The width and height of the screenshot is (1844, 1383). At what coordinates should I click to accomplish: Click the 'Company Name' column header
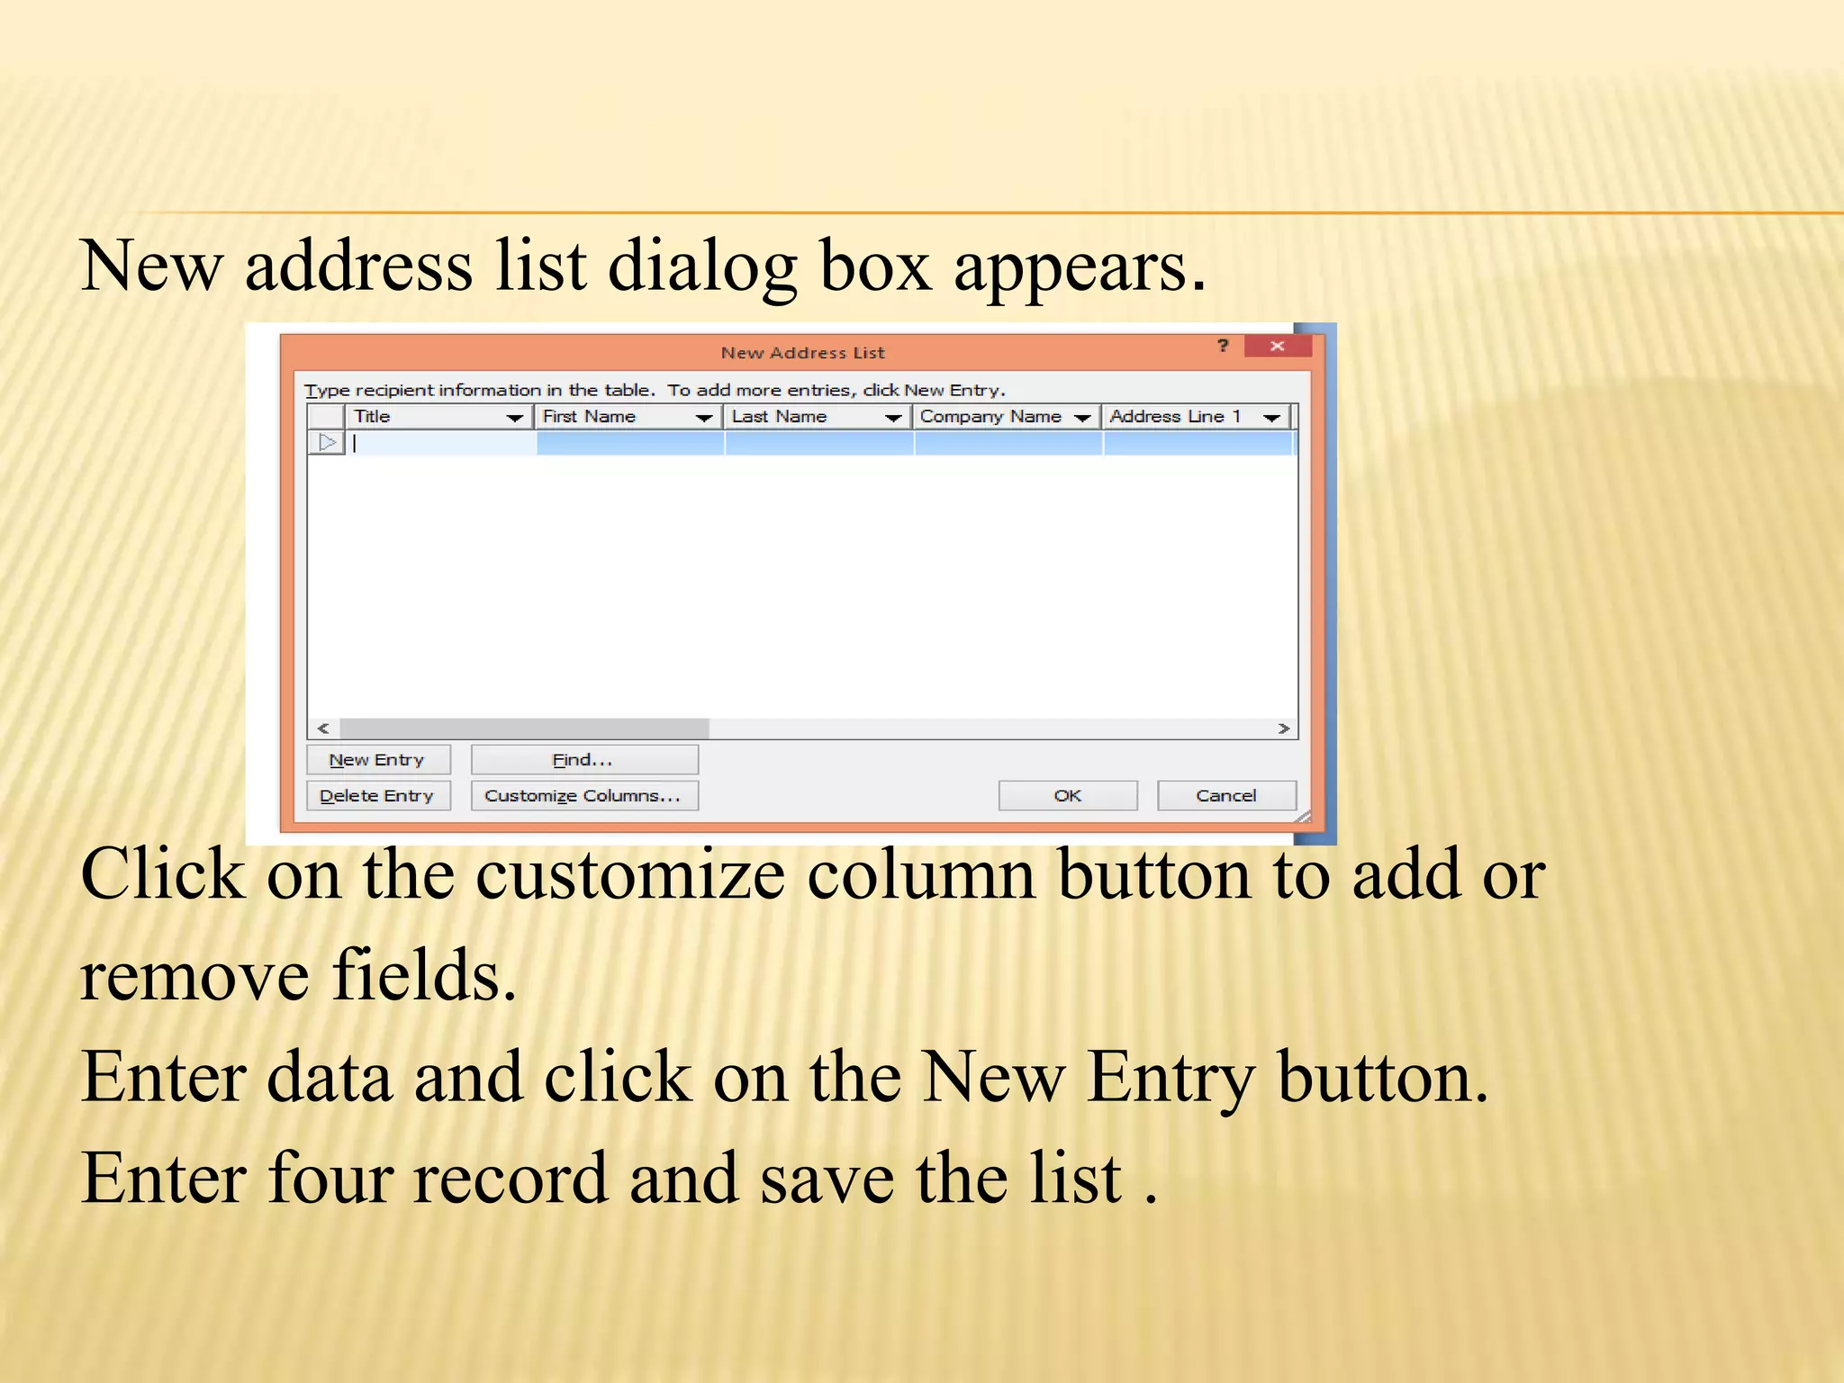[1008, 417]
